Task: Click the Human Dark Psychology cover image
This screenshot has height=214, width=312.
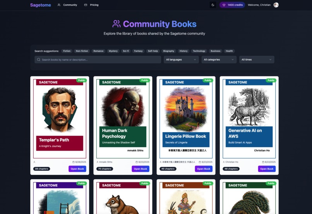Action: pos(123,106)
